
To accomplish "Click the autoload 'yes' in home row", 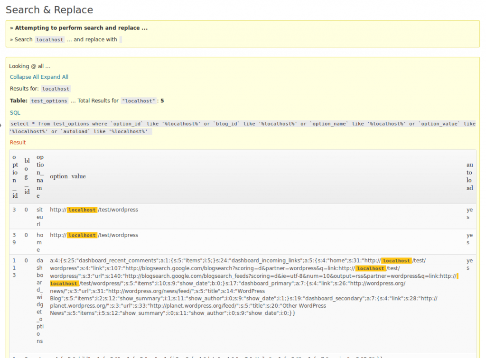I will click(469, 239).
